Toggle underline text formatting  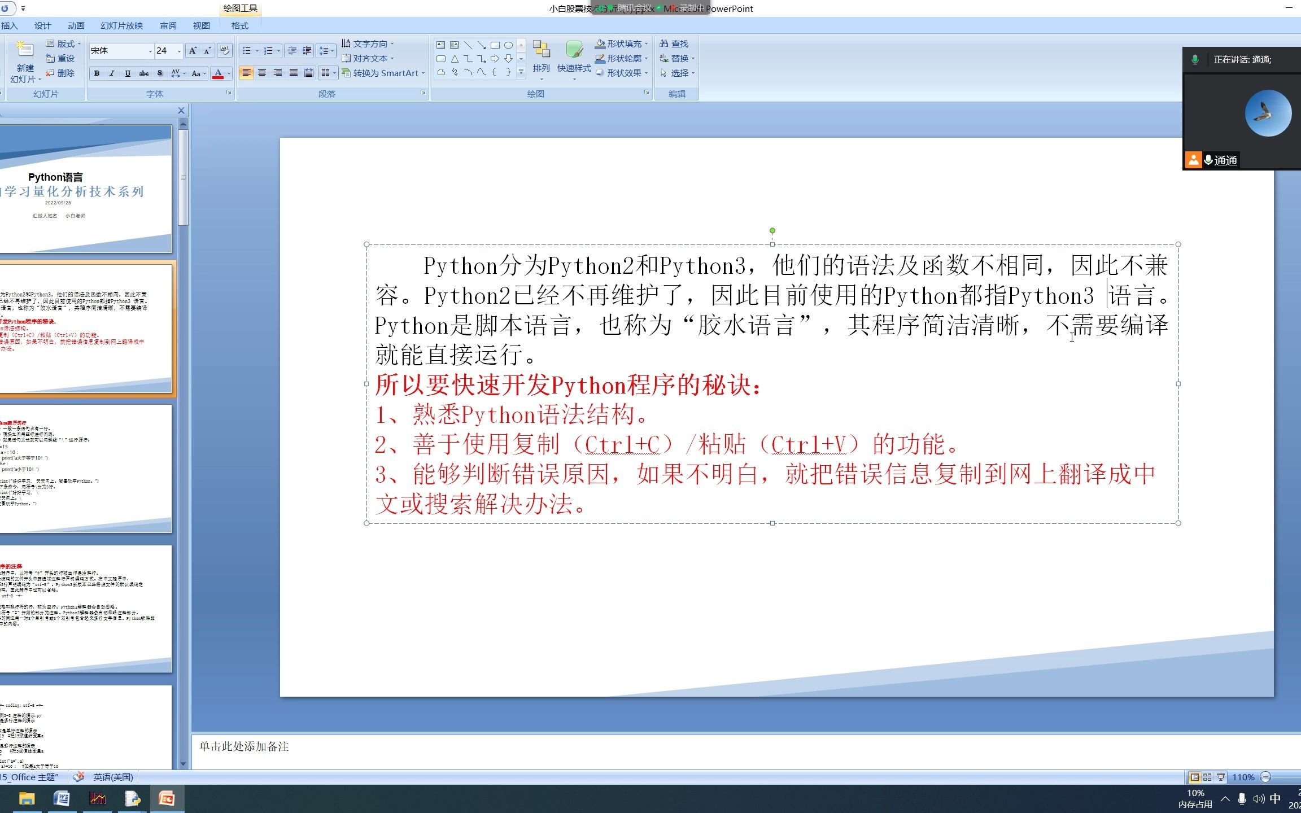(x=128, y=73)
